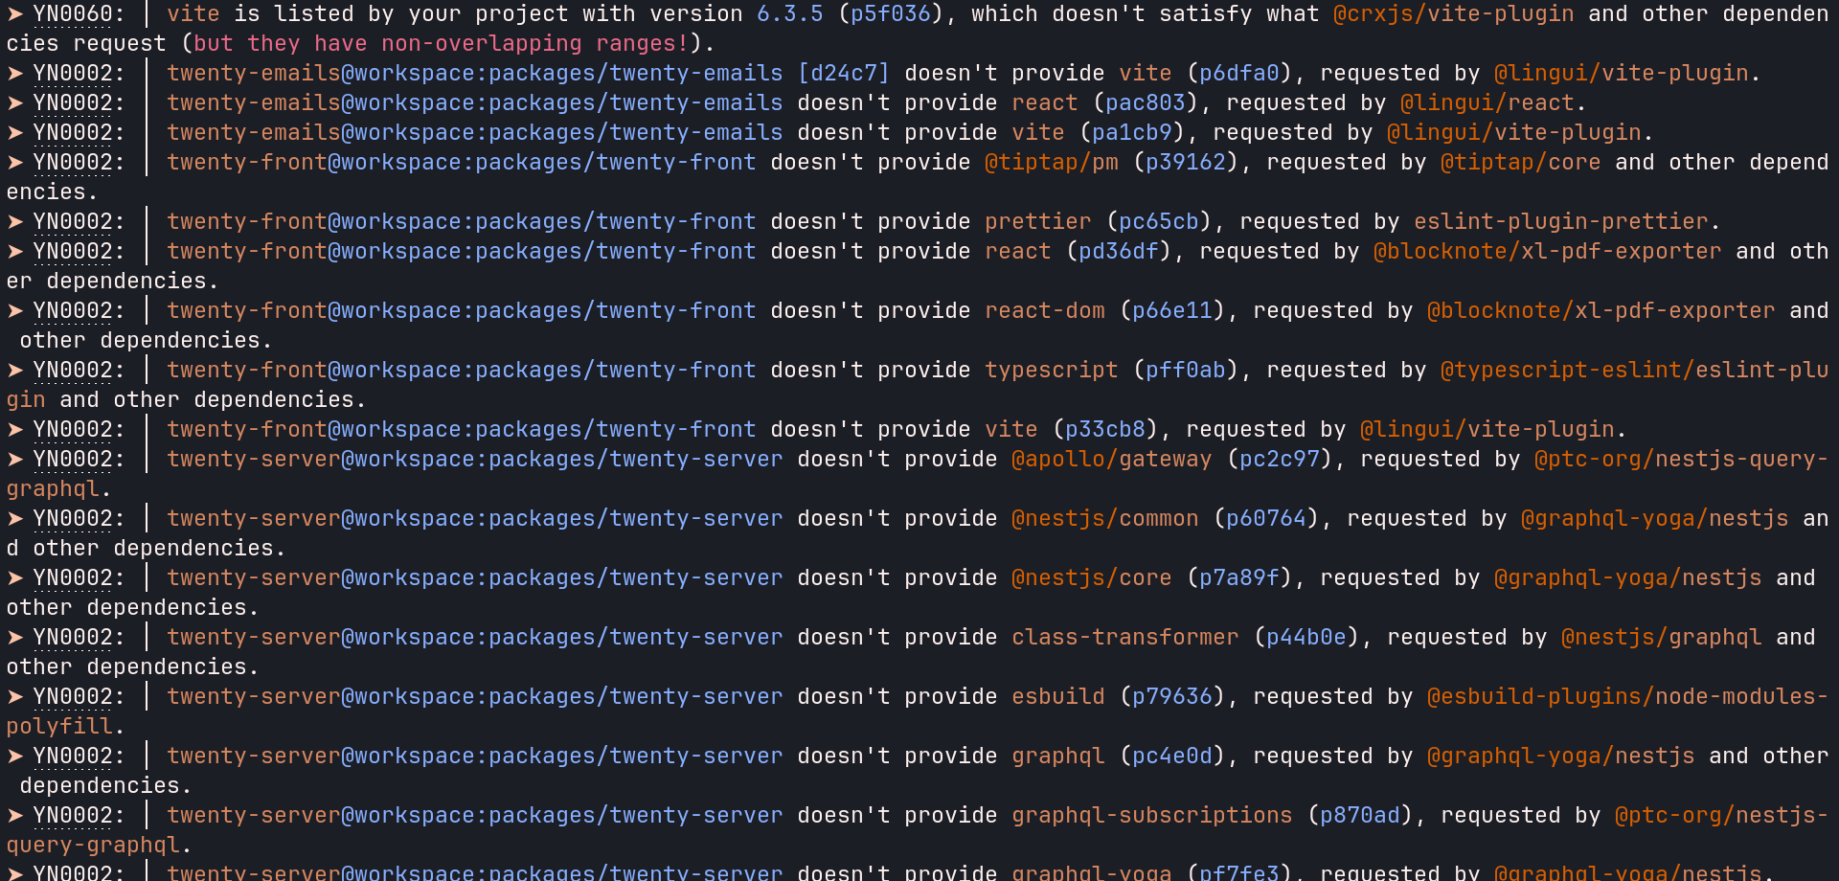Click the peer hash pac803
Image resolution: width=1839 pixels, height=881 pixels.
tap(1146, 103)
